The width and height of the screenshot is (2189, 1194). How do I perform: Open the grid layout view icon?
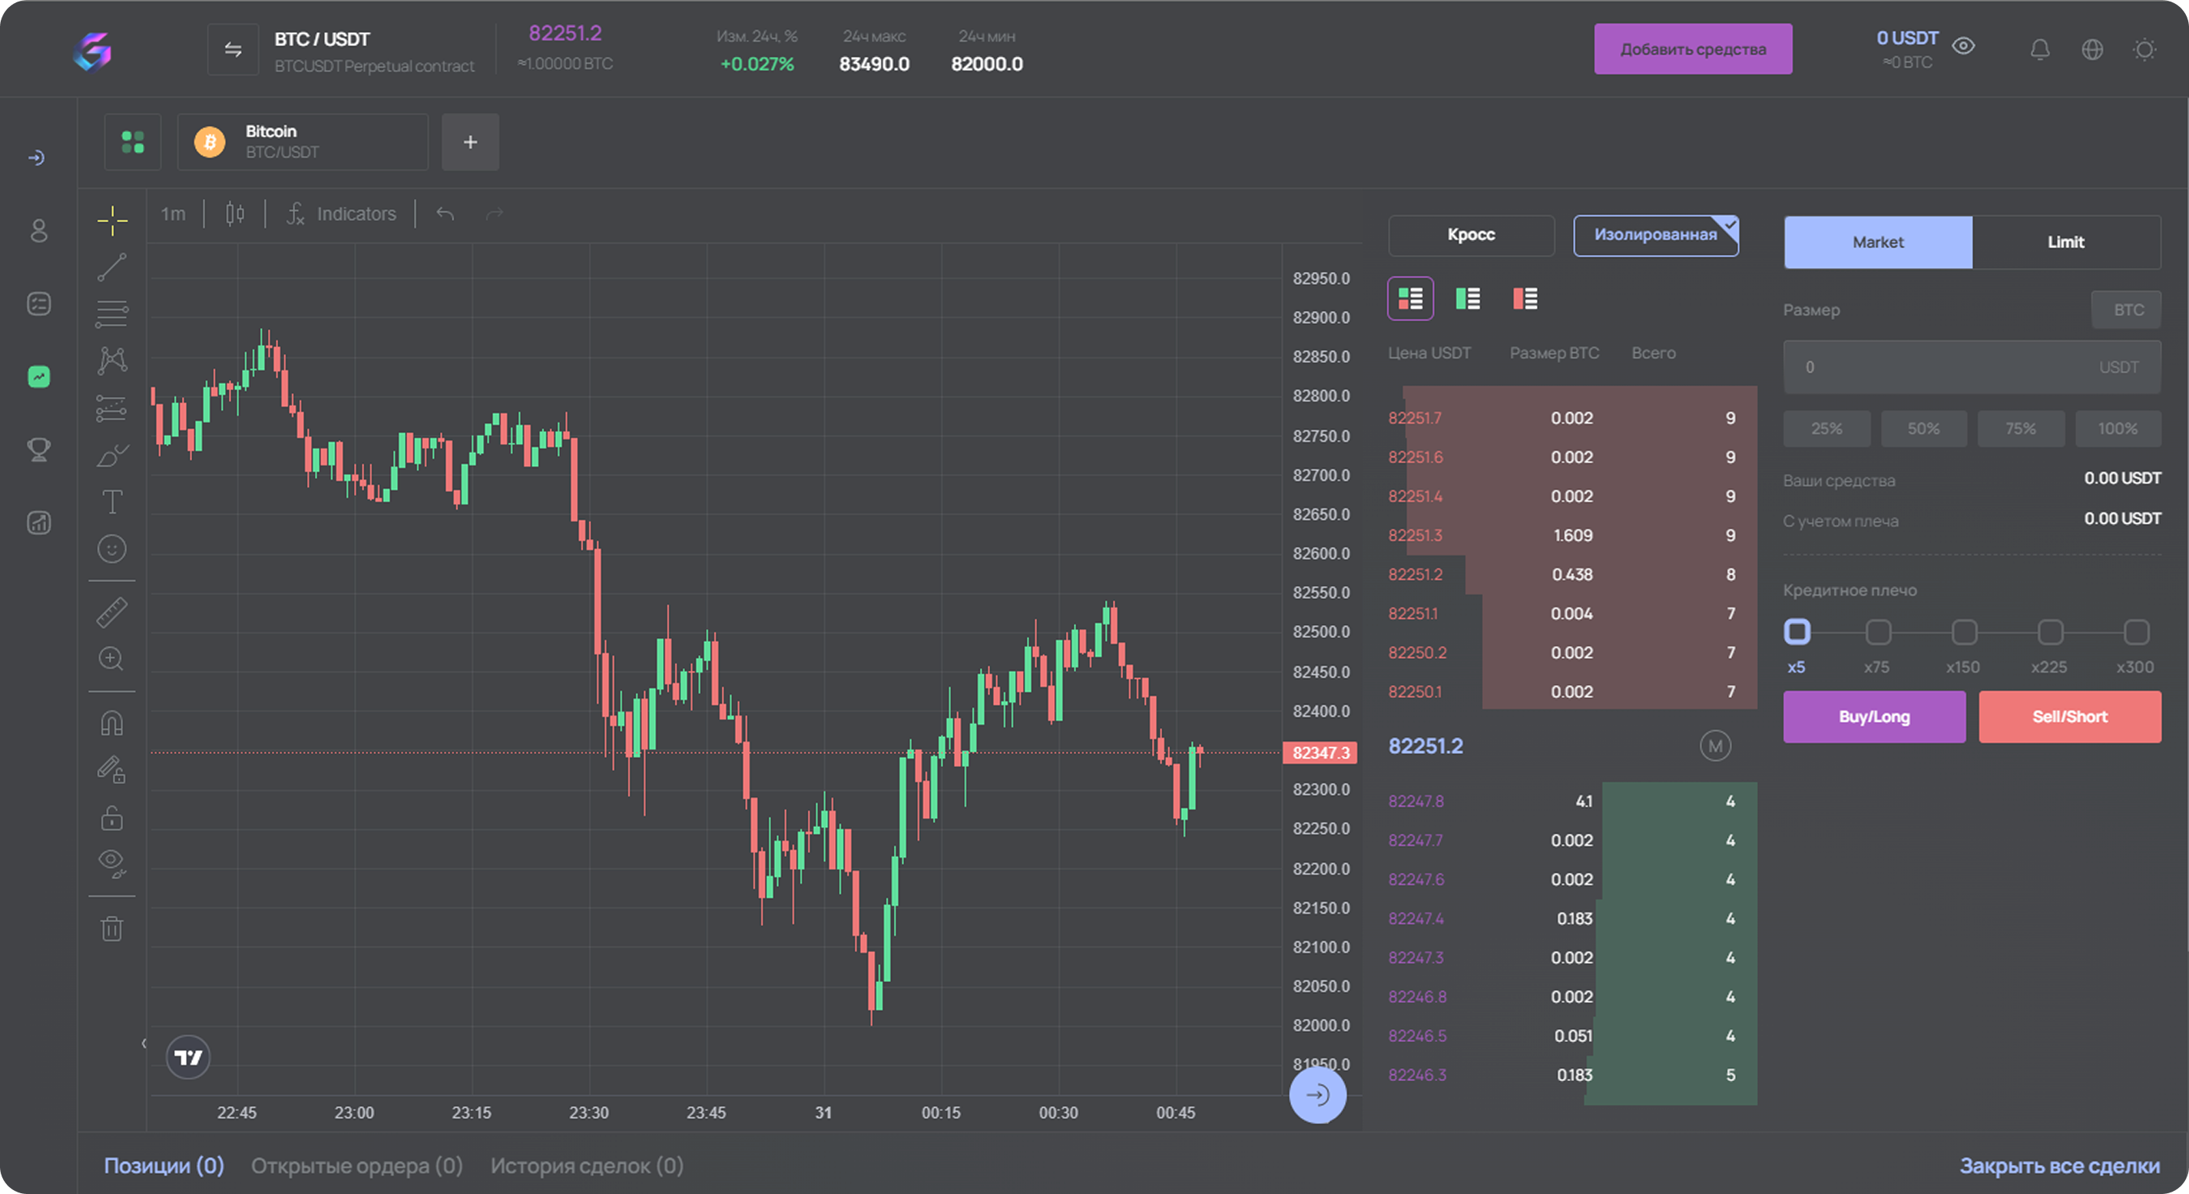click(x=134, y=142)
